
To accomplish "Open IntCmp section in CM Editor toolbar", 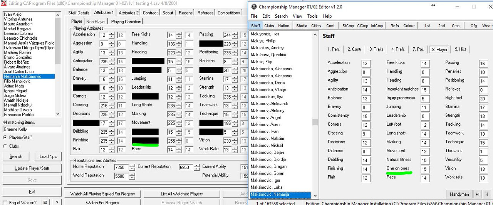I will (377, 26).
